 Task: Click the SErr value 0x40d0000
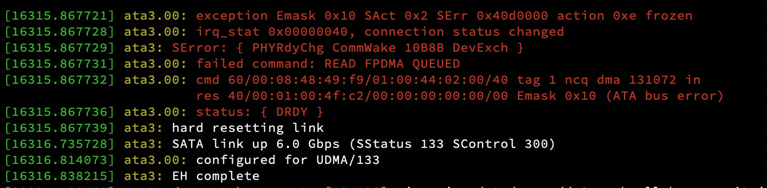tap(512, 16)
